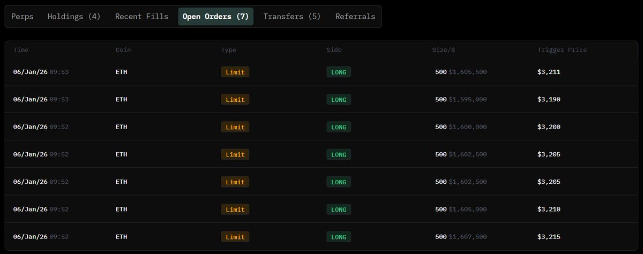Click the LONG badge in the $3,215 order row
Viewport: 643px width, 254px height.
[339, 237]
